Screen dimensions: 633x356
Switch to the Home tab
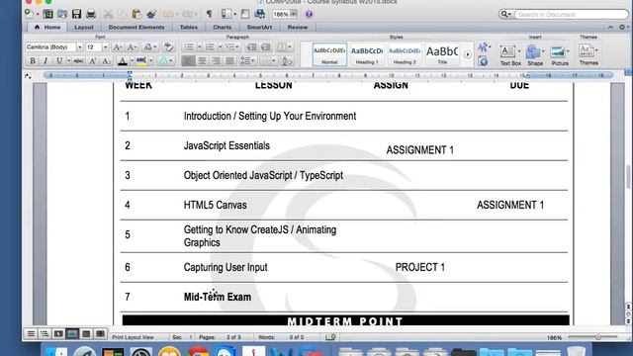47,27
